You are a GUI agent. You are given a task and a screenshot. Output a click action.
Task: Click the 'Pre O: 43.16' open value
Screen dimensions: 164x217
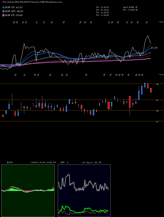pos(103,7)
